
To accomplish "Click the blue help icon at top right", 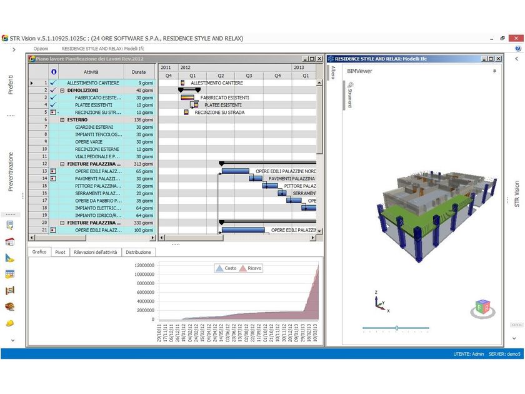I will click(x=518, y=49).
